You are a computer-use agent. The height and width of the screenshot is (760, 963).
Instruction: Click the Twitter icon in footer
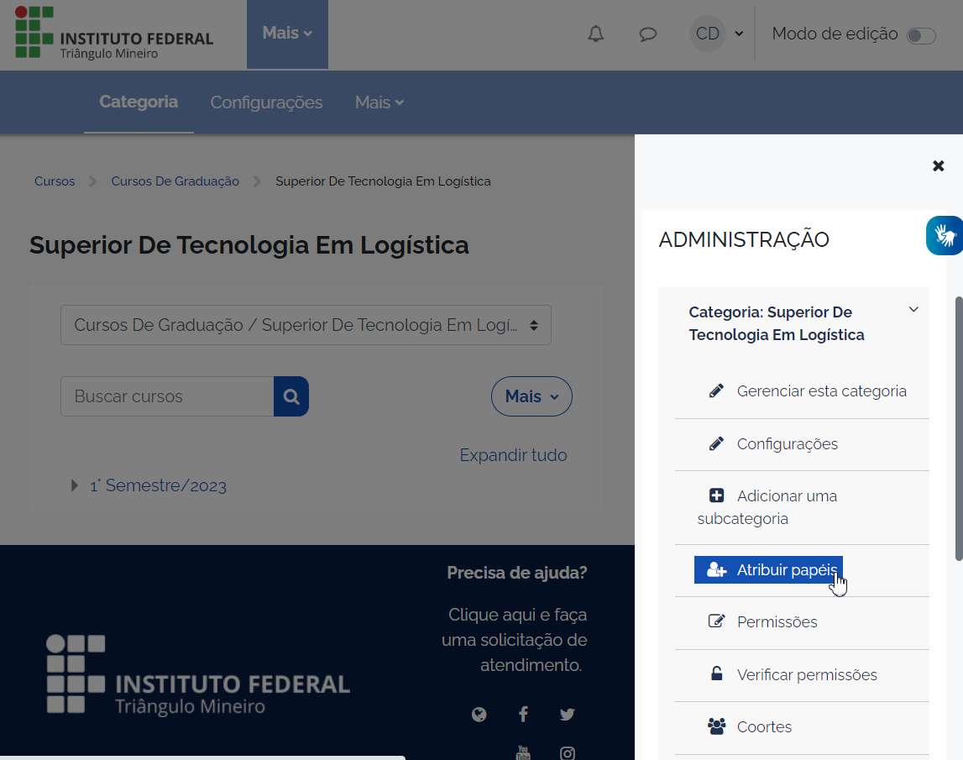click(x=568, y=715)
